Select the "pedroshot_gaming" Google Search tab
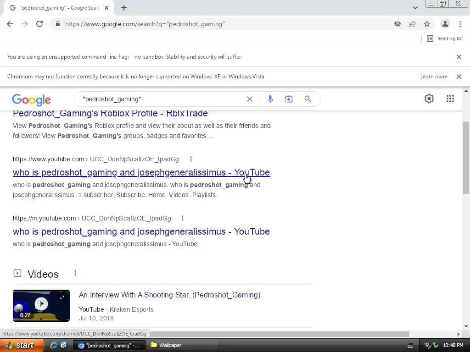 coord(59,8)
